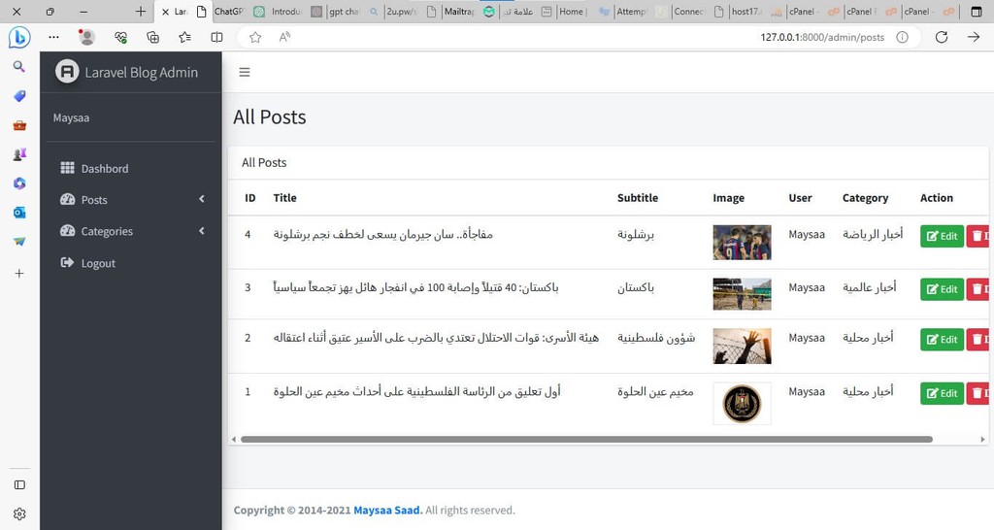Open a new browser tab

(141, 12)
